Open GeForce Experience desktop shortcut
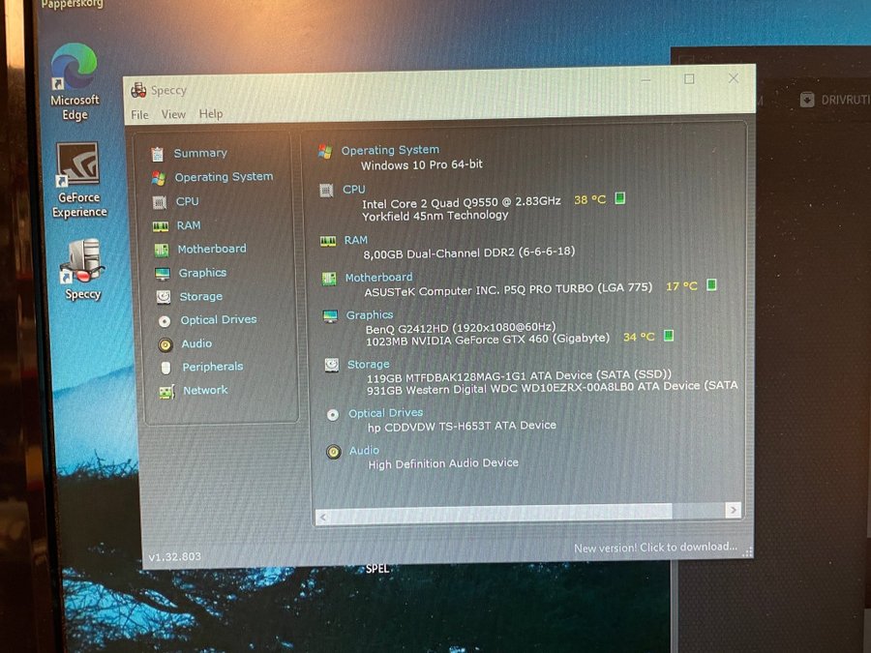 pyautogui.click(x=79, y=181)
